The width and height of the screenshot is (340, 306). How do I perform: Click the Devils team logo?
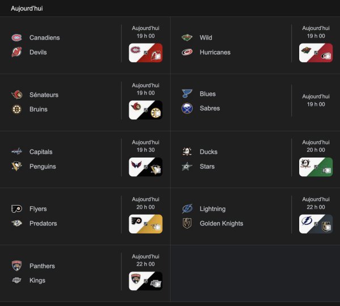click(x=16, y=53)
